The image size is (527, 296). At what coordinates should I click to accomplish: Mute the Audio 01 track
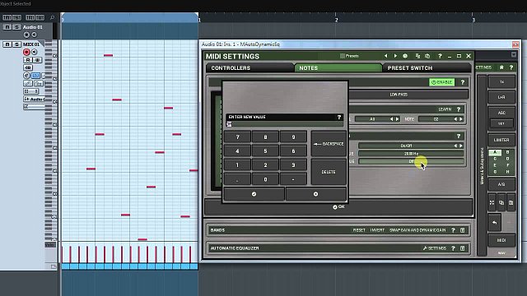tap(7, 27)
